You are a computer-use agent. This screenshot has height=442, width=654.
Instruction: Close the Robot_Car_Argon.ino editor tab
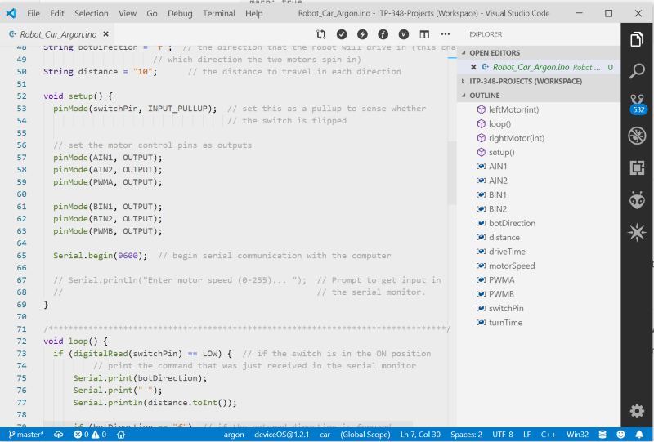[x=106, y=34]
